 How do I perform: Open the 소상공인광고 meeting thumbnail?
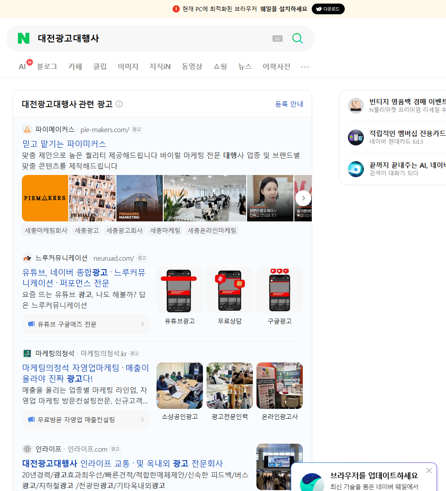click(x=180, y=386)
